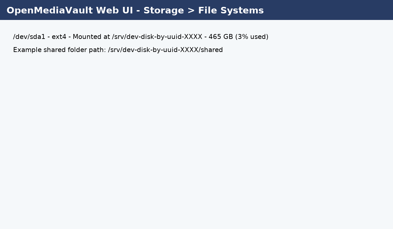Click the OpenMediaVault header title text
This screenshot has height=229, width=393.
pos(135,10)
